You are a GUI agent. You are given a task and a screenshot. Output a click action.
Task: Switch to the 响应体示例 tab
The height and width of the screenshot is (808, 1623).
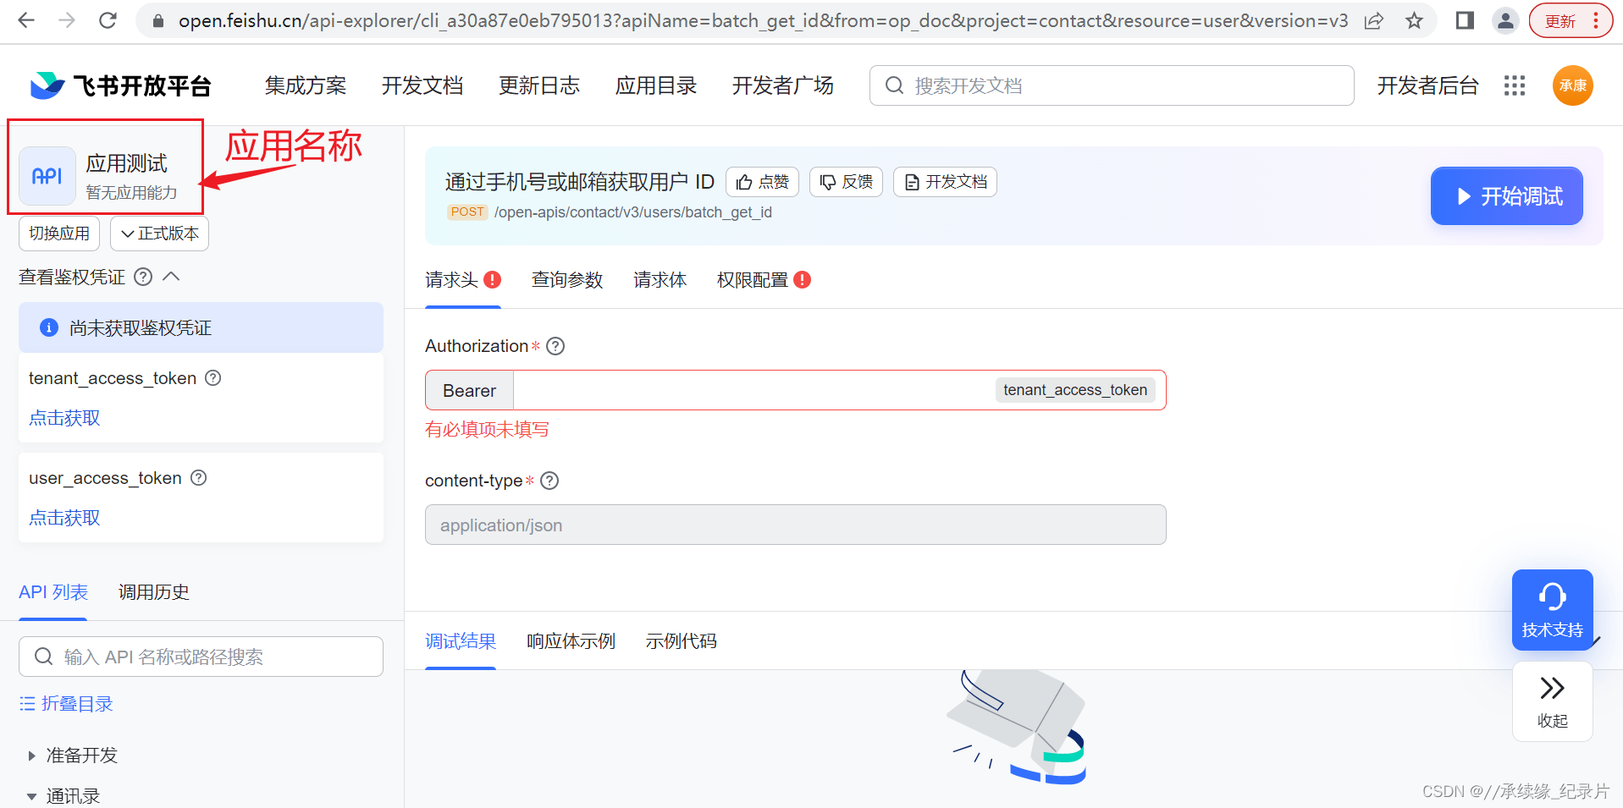point(571,641)
